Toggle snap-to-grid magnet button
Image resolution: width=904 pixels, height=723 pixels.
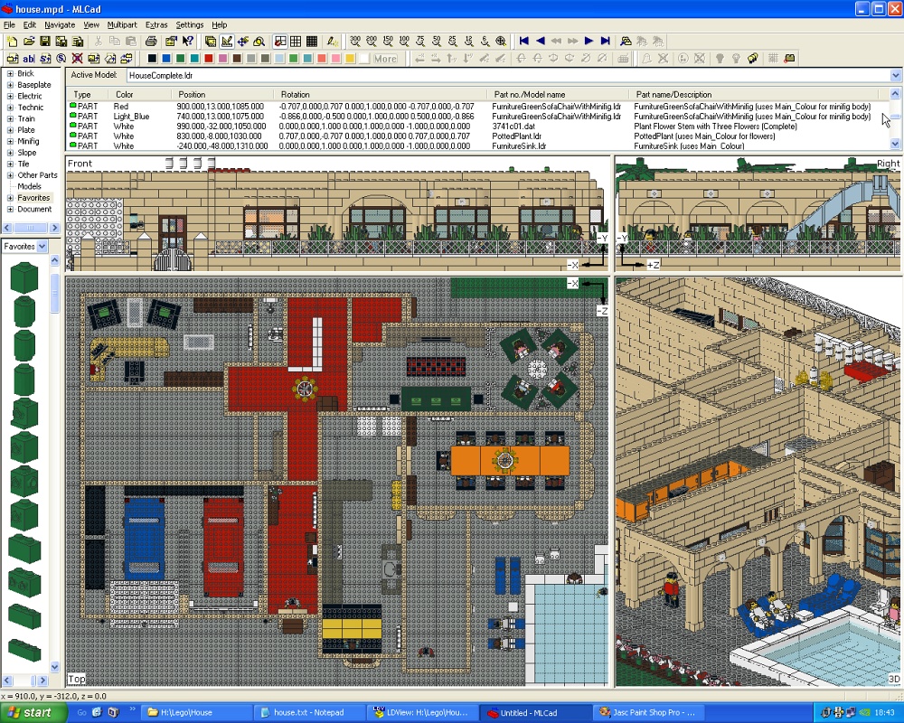pyautogui.click(x=279, y=42)
